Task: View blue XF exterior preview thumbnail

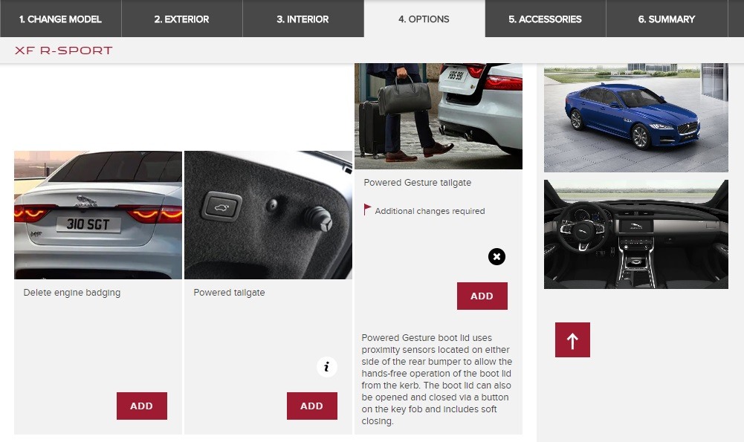Action: click(635, 117)
